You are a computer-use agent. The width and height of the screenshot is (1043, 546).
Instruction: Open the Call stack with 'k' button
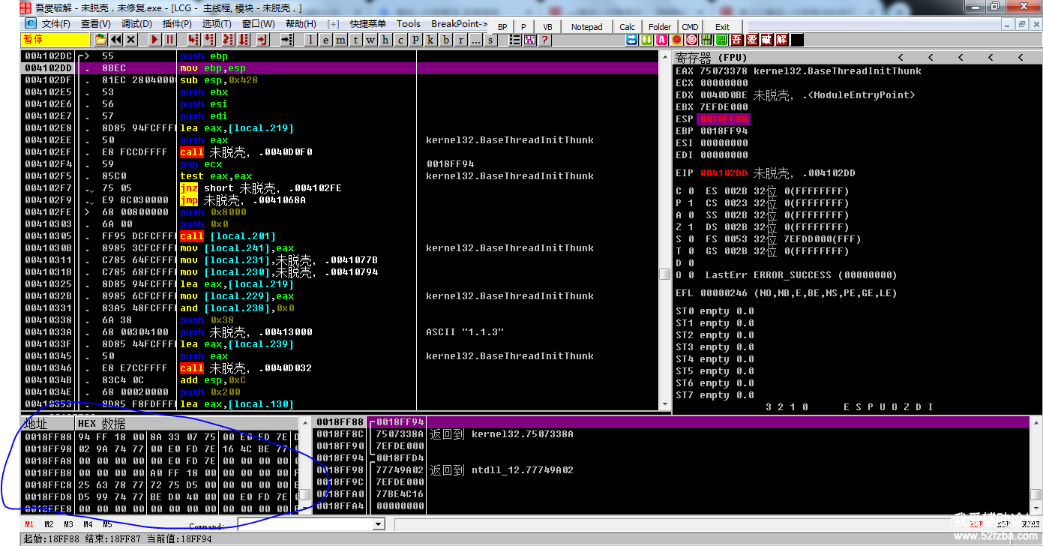430,40
